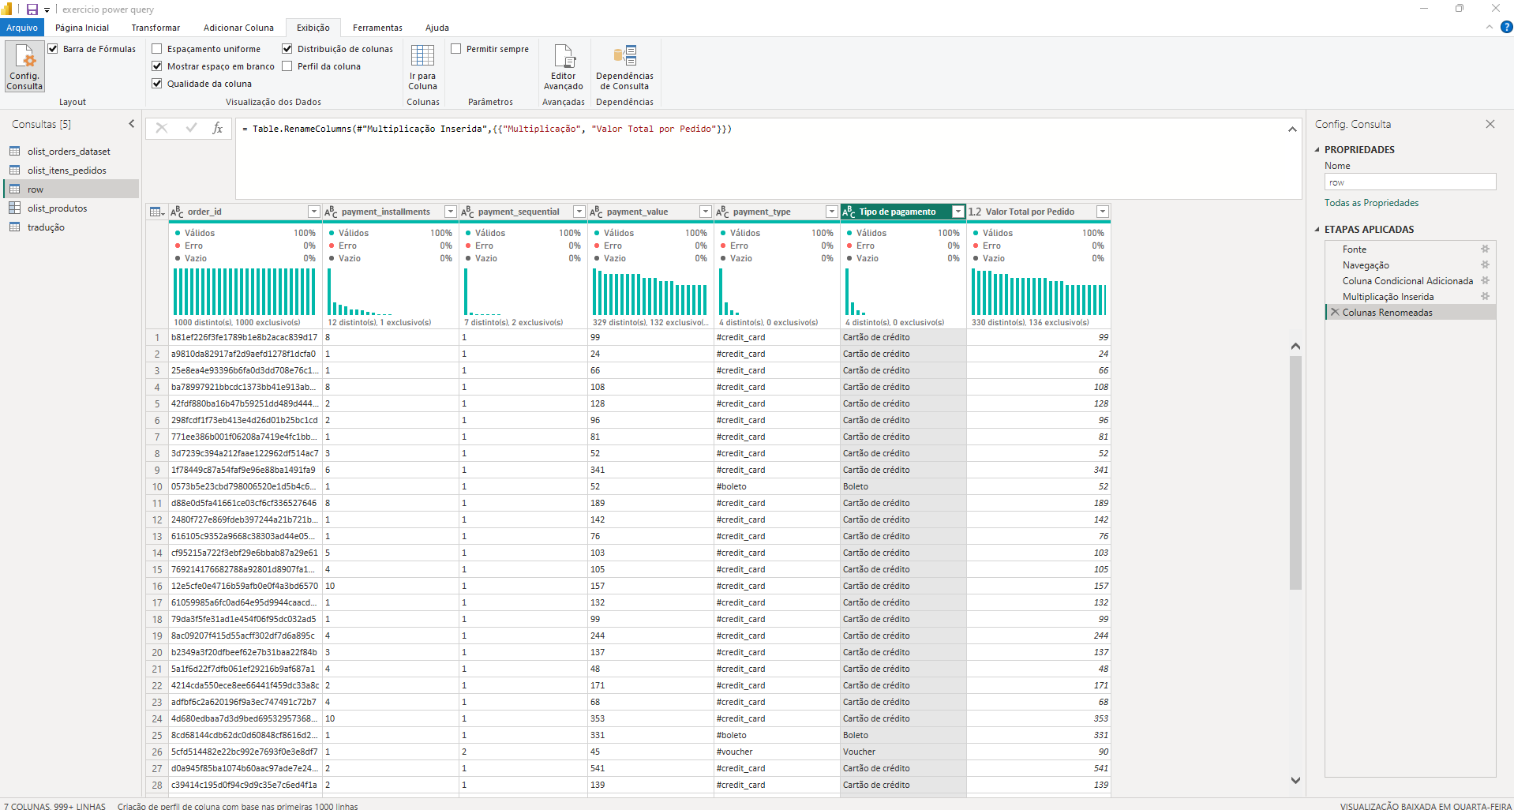
Task: Open settings gear for Navegação step
Action: pos(1485,264)
